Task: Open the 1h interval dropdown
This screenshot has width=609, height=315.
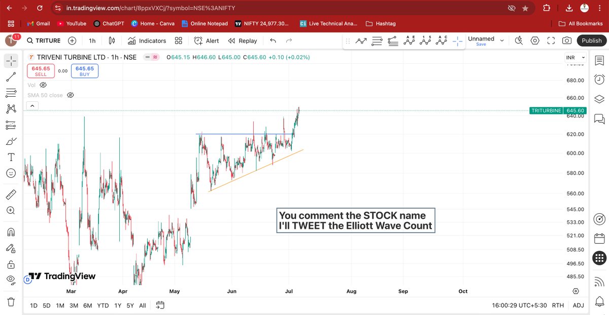Action: 92,41
